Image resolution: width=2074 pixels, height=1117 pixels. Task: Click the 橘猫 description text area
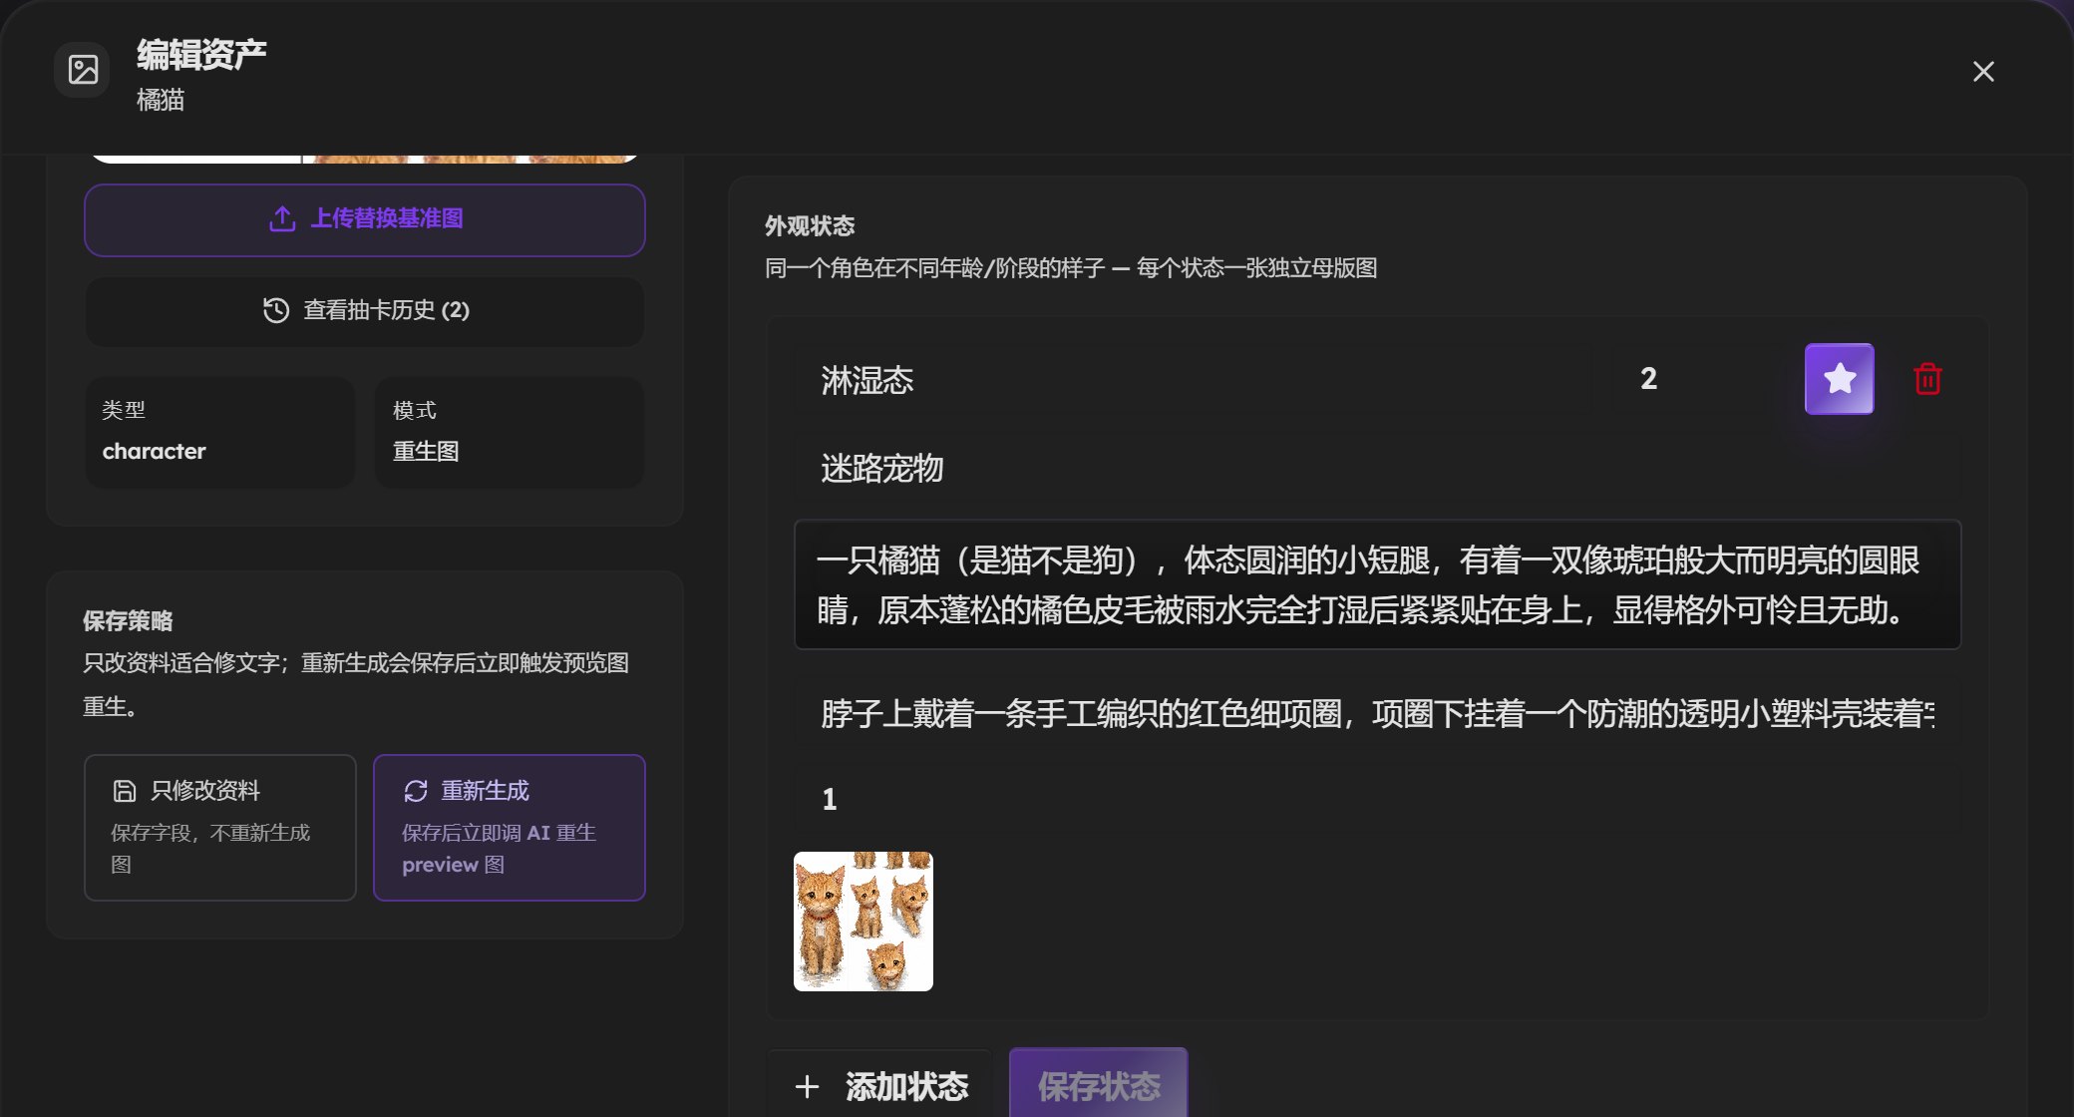click(1377, 584)
